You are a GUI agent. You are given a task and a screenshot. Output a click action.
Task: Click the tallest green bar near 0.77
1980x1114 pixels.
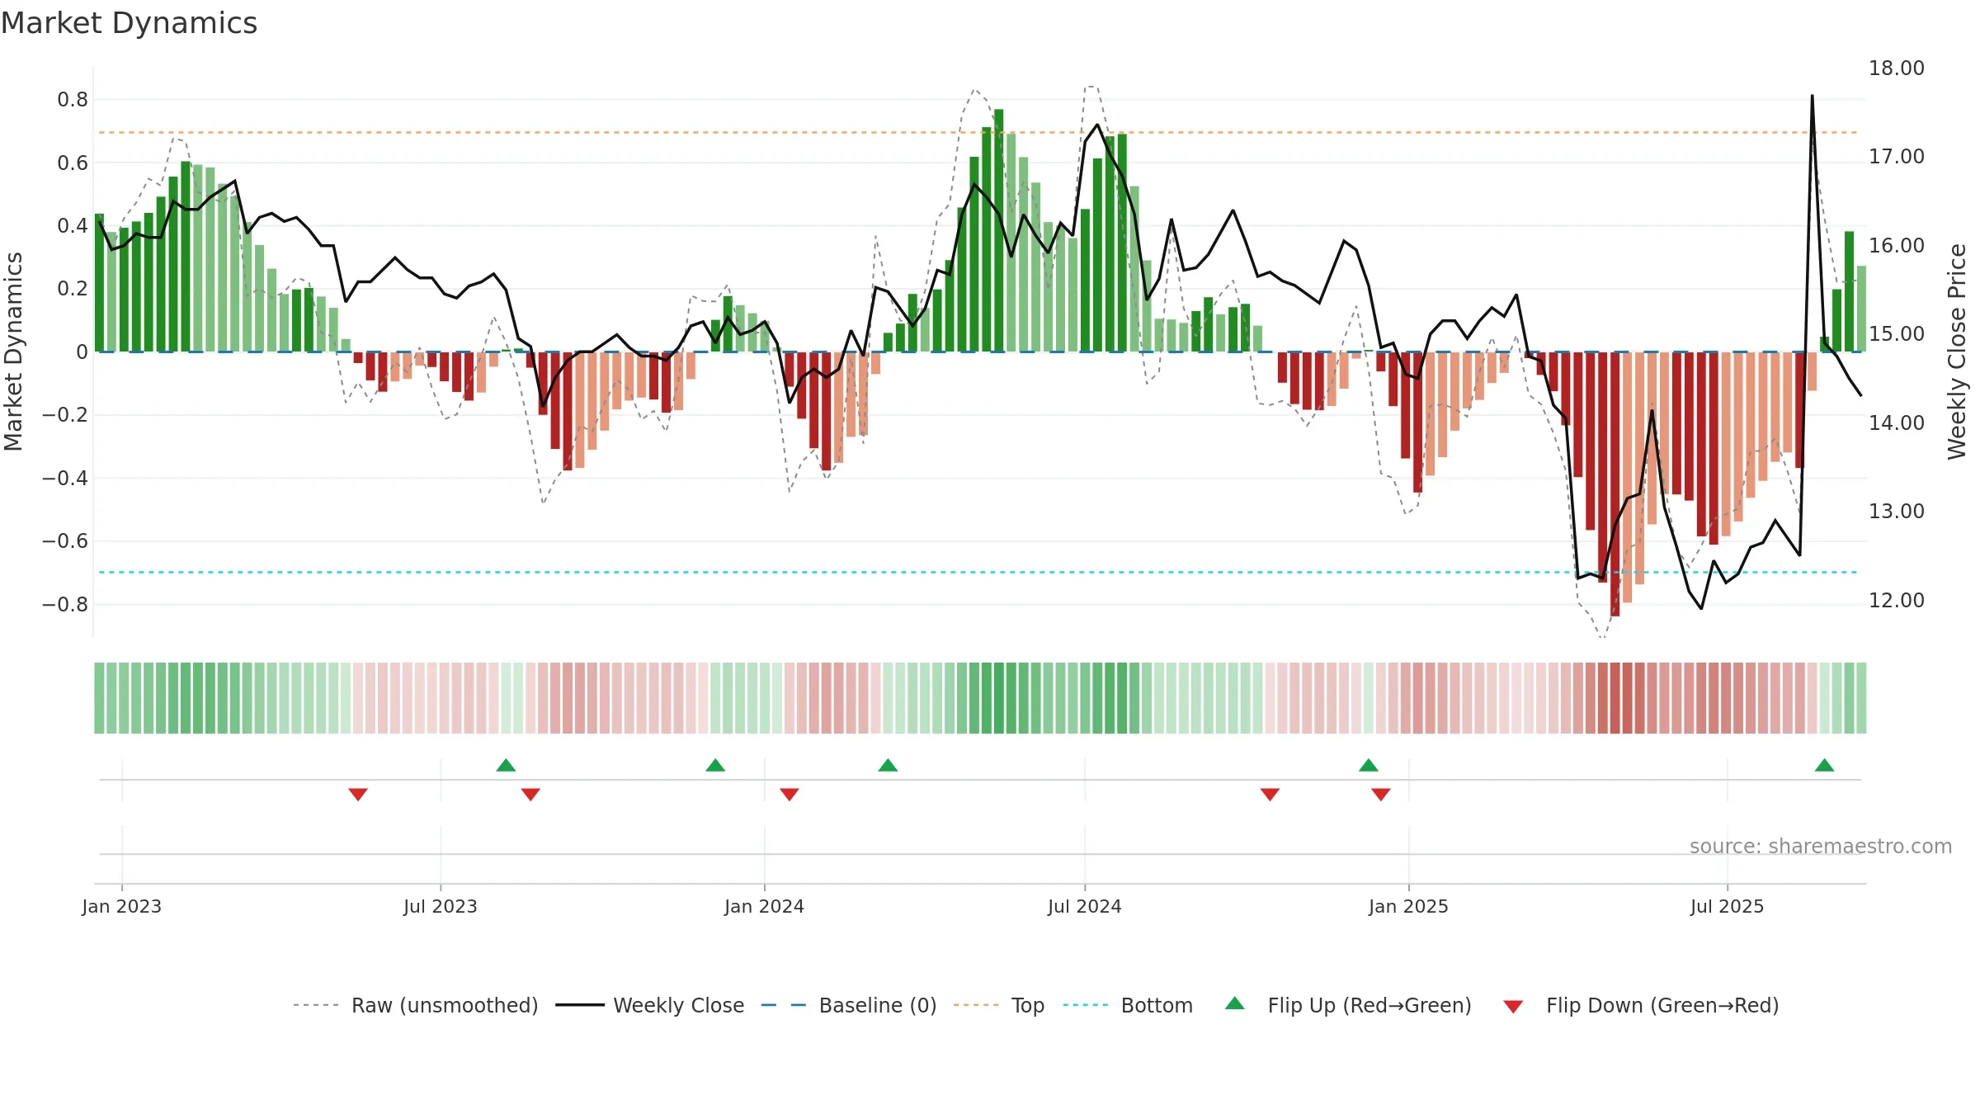pyautogui.click(x=998, y=230)
